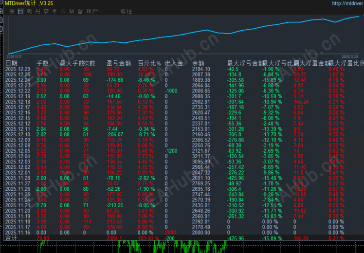Image resolution: width=364 pixels, height=253 pixels.
Task: Click the percentage 10.48 %
Action: point(147,74)
